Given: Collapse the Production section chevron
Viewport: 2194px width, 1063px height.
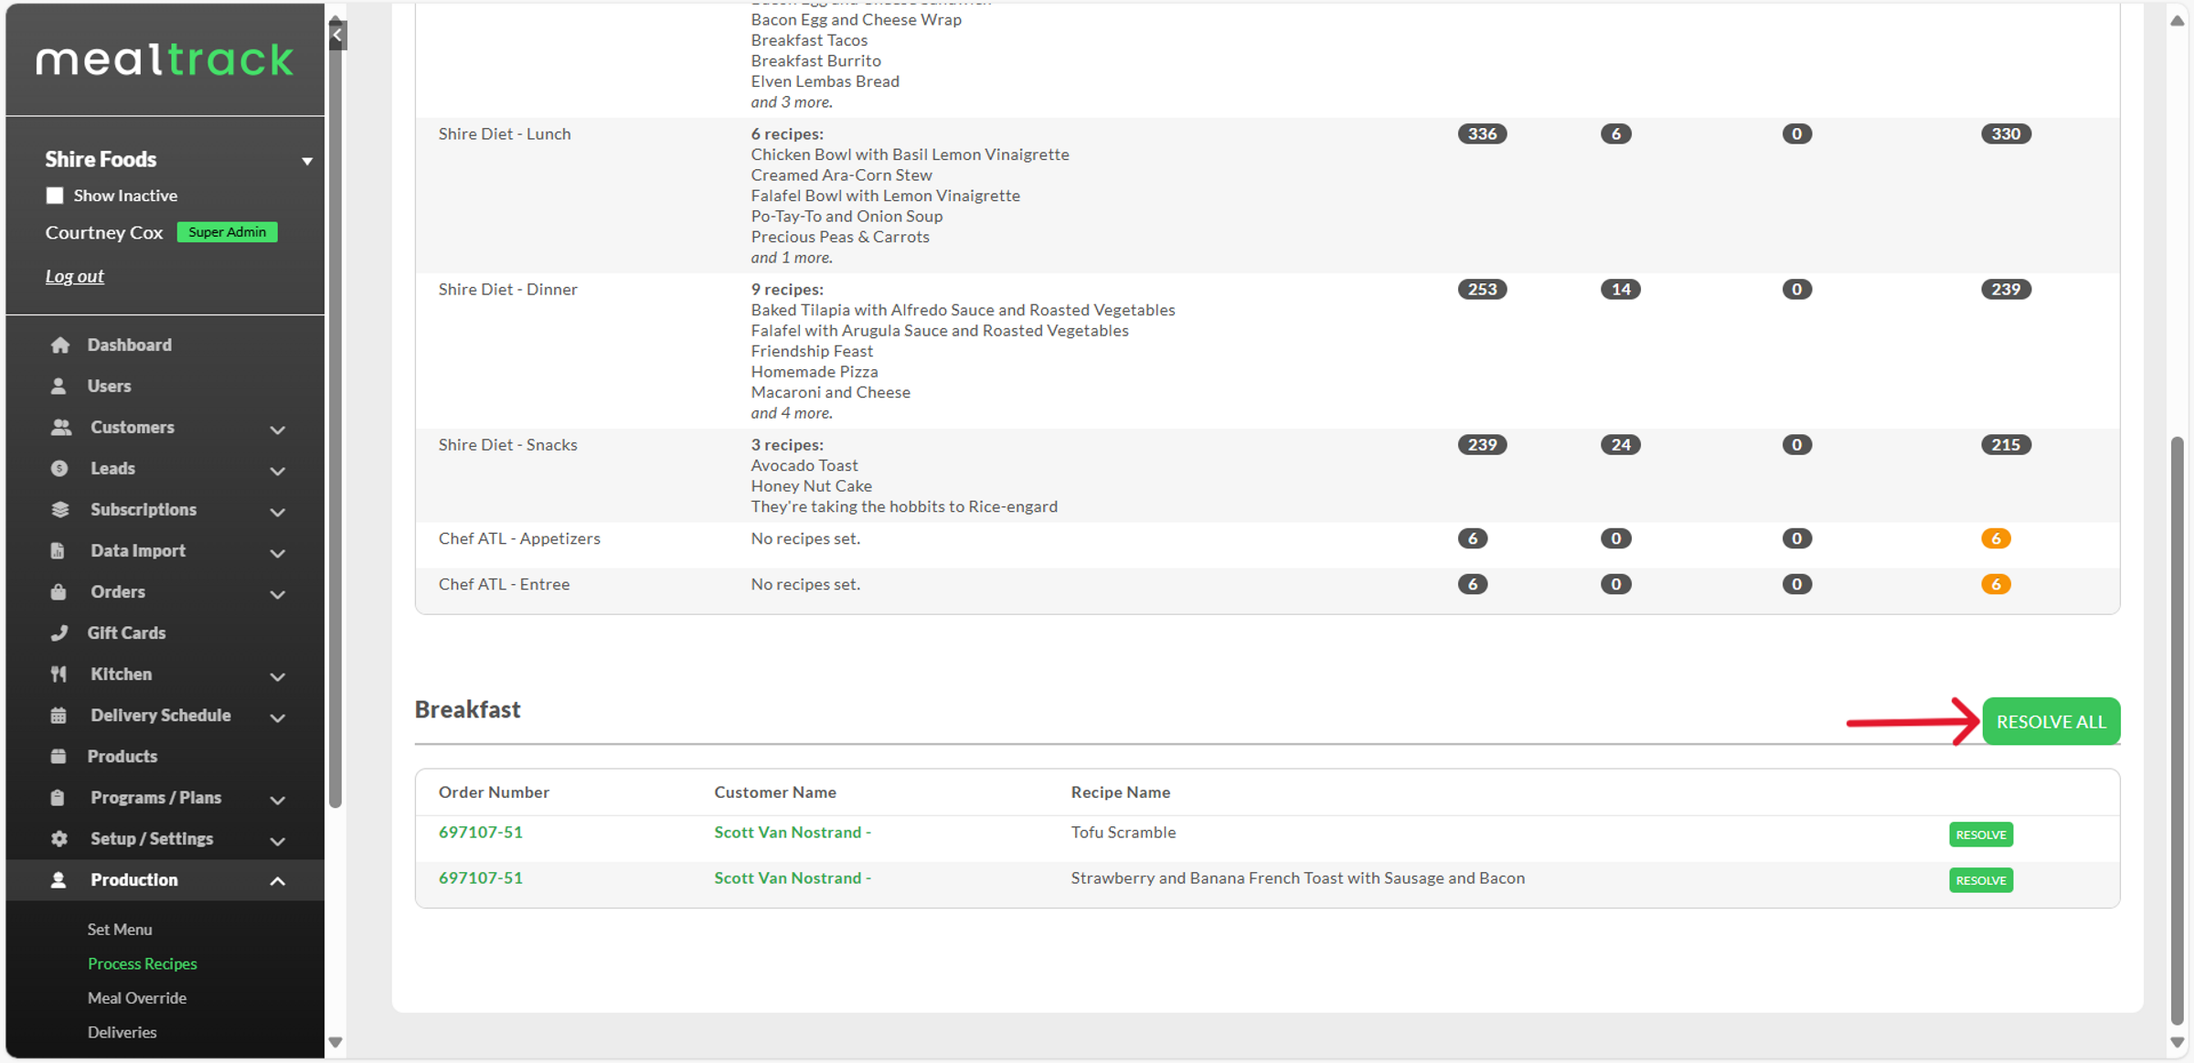Looking at the screenshot, I should [x=277, y=880].
